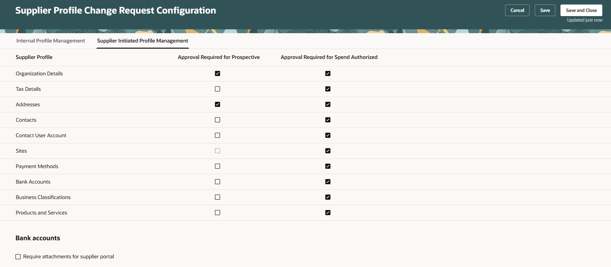Disable Spend Authorized approval for Sites

[328, 151]
